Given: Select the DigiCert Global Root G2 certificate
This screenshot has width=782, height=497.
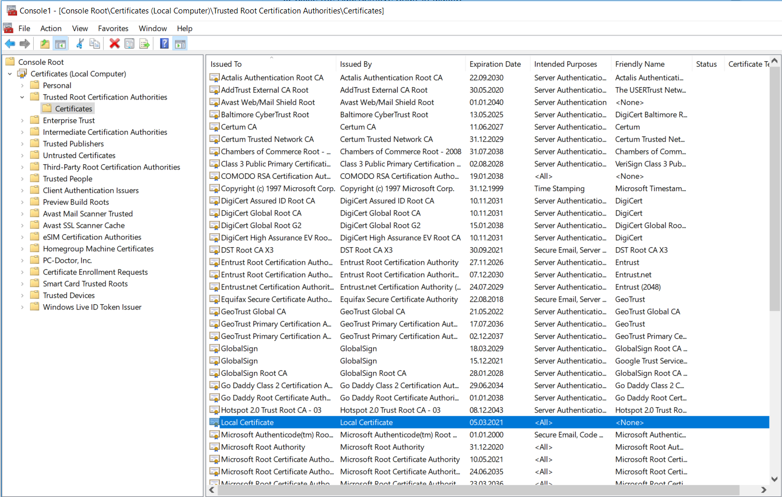Looking at the screenshot, I should coord(489,225).
